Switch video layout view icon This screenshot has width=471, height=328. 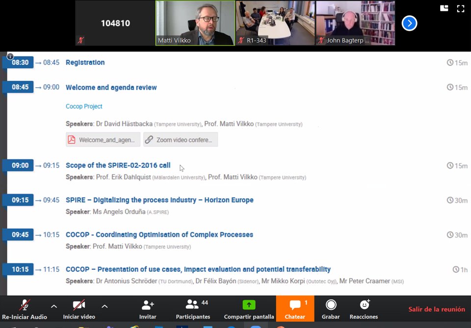coord(444,8)
